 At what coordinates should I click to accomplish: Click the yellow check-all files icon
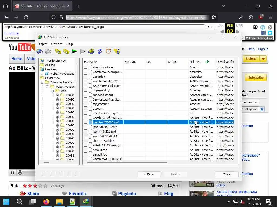click(58, 51)
